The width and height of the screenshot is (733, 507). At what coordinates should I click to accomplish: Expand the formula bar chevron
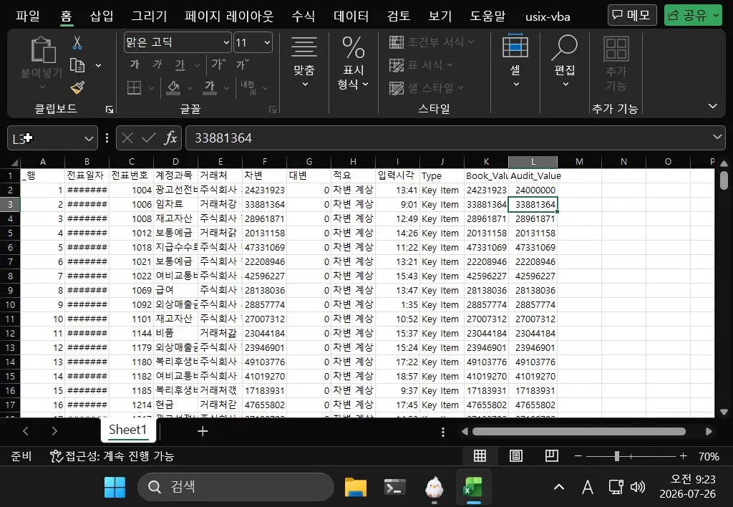point(717,137)
